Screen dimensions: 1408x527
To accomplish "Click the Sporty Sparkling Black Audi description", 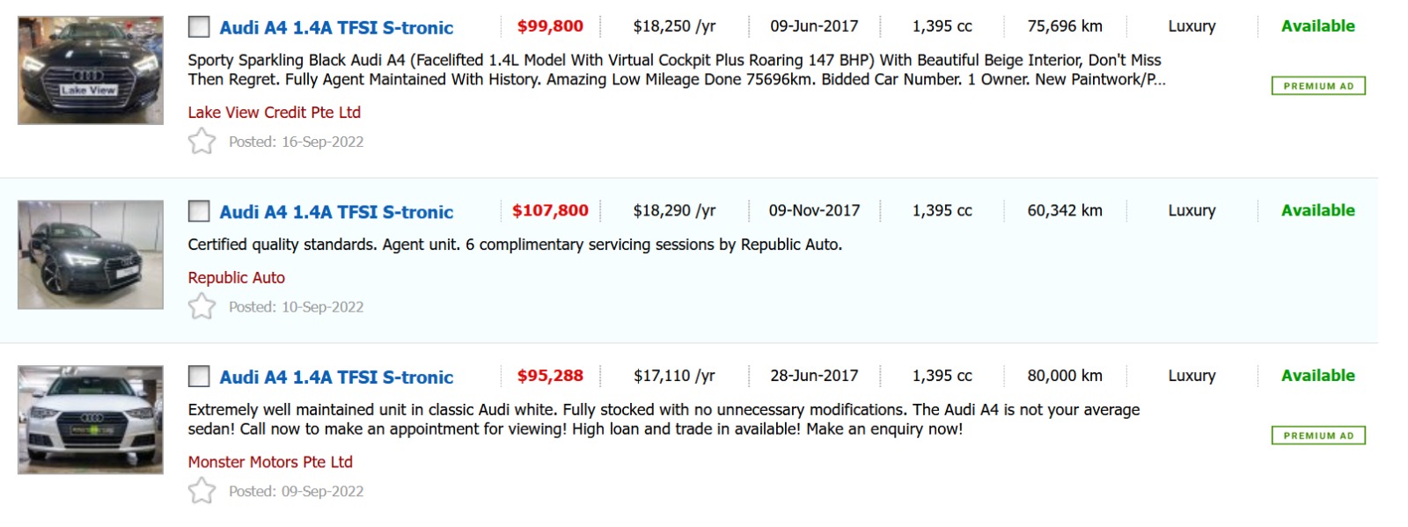I will [675, 70].
